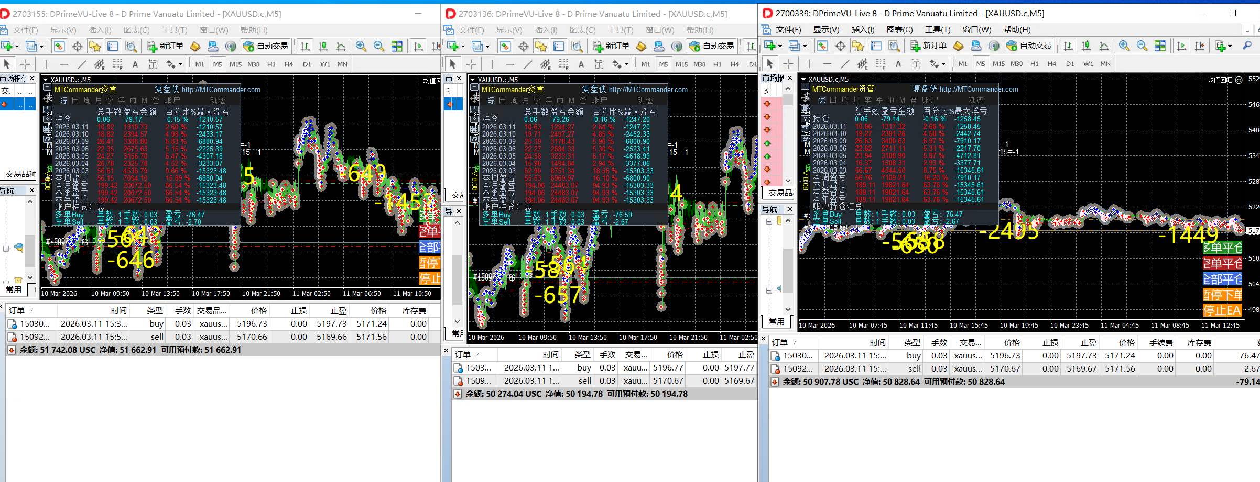Viewport: 1260px width, 482px height.
Task: Pick the horizontal line tool in 2700339 window
Action: (x=827, y=64)
